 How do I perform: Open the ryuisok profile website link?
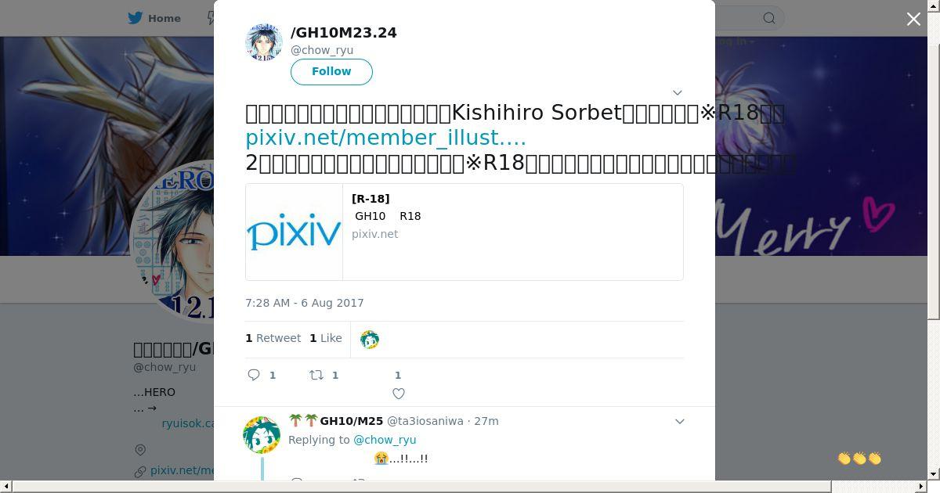[188, 423]
